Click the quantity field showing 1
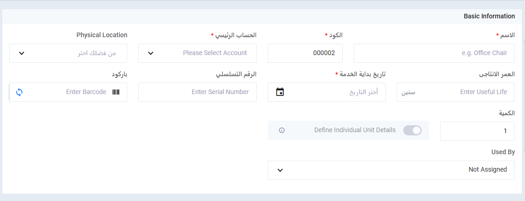This screenshot has width=525, height=201. [477, 131]
